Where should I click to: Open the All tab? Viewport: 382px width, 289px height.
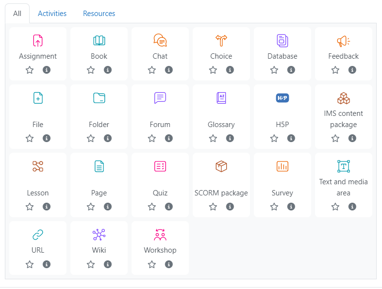pyautogui.click(x=17, y=14)
